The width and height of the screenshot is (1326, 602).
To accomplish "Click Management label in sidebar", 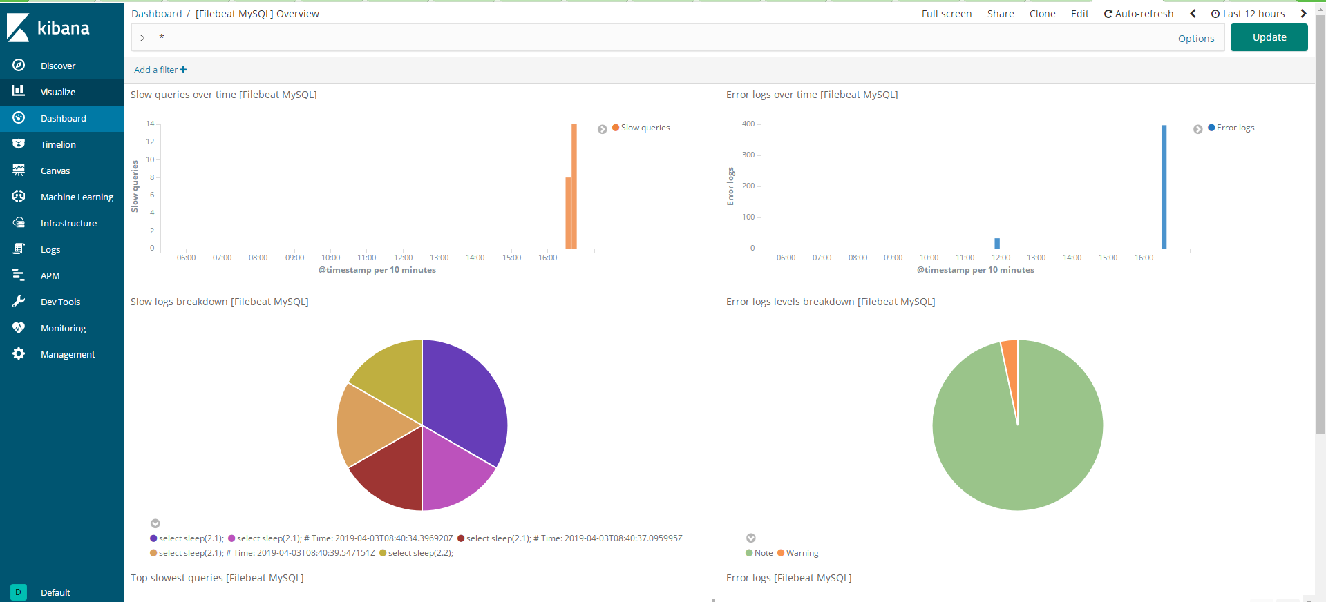I will click(x=68, y=354).
